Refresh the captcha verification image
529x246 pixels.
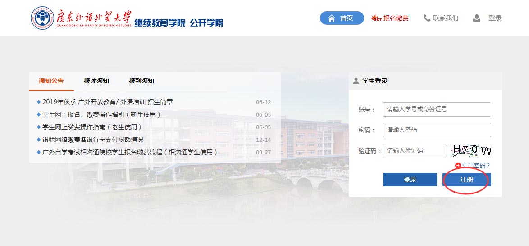(x=470, y=151)
